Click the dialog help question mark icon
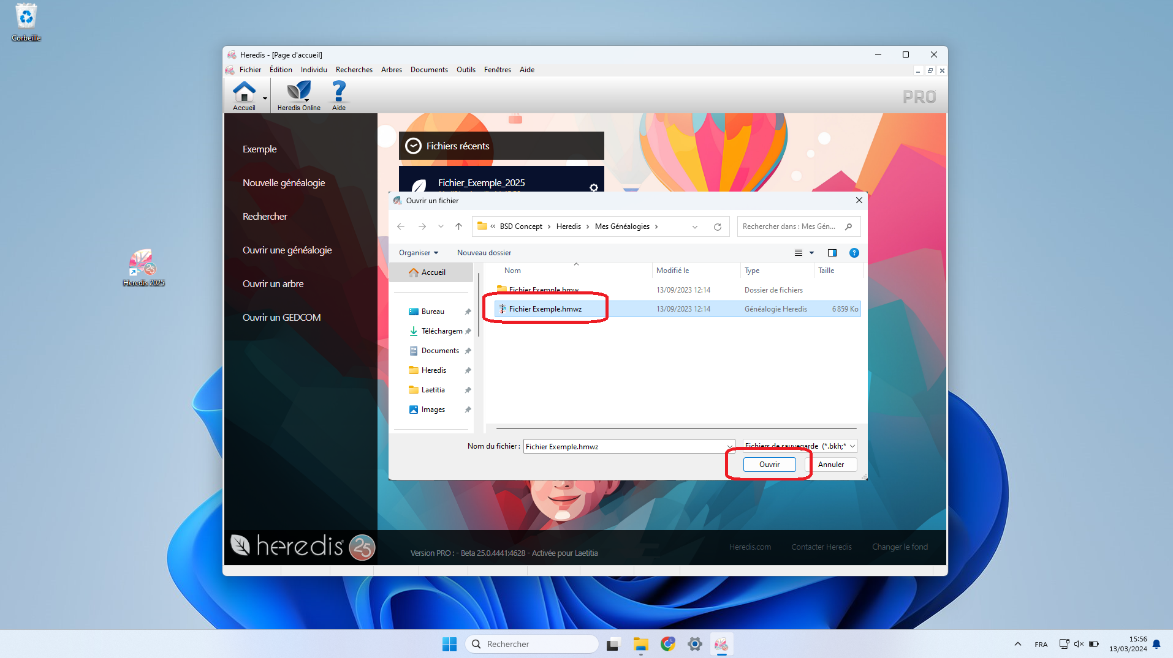 (x=854, y=253)
